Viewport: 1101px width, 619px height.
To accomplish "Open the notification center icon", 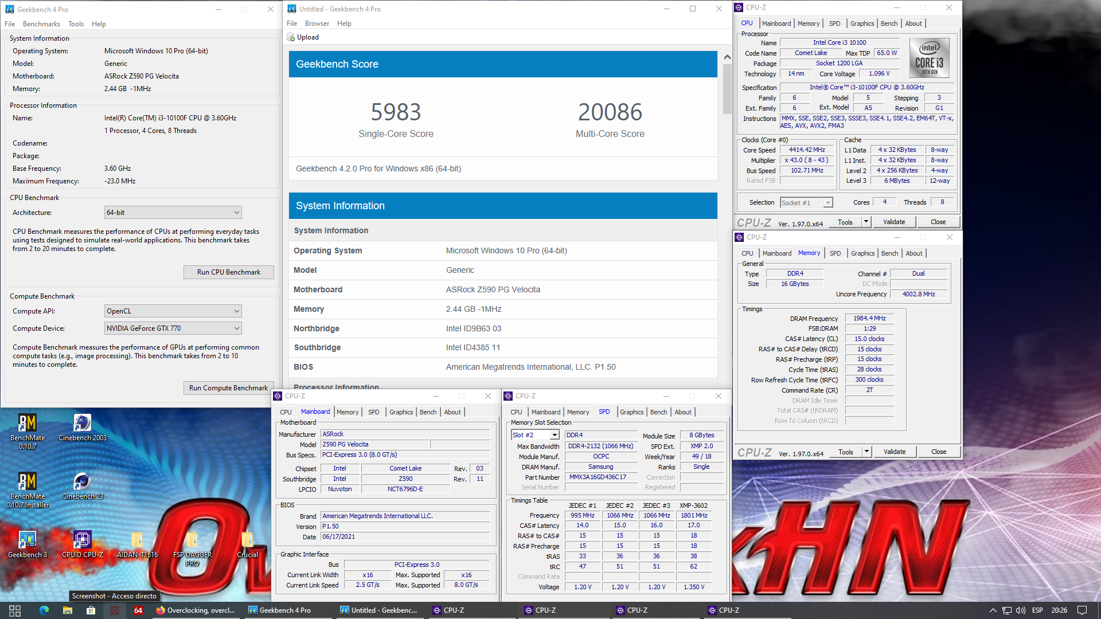I will coord(1082,610).
